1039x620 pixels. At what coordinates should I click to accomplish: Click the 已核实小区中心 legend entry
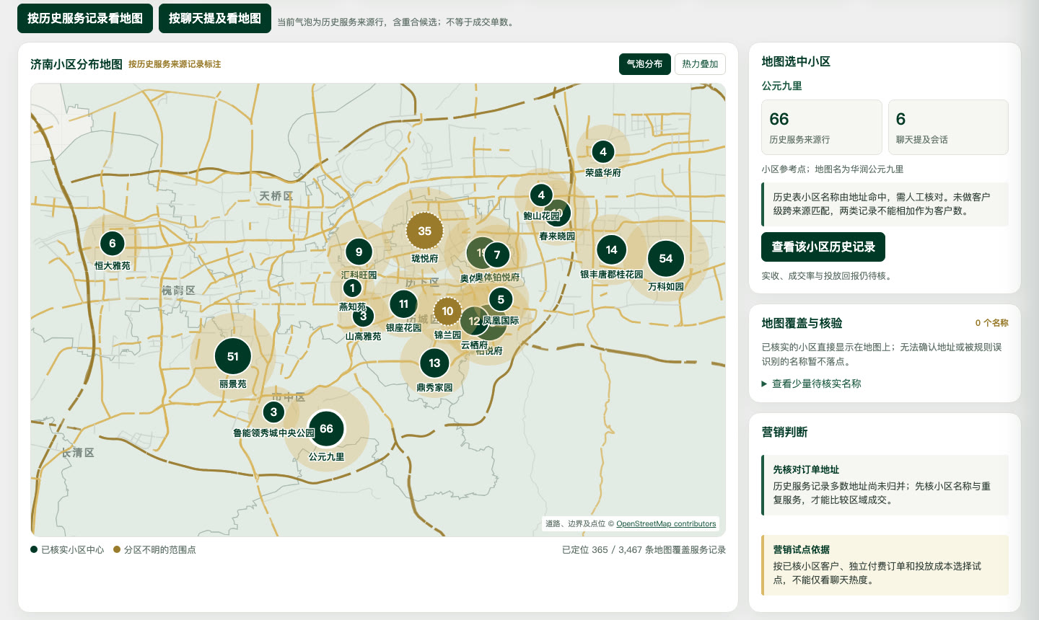[x=67, y=550]
